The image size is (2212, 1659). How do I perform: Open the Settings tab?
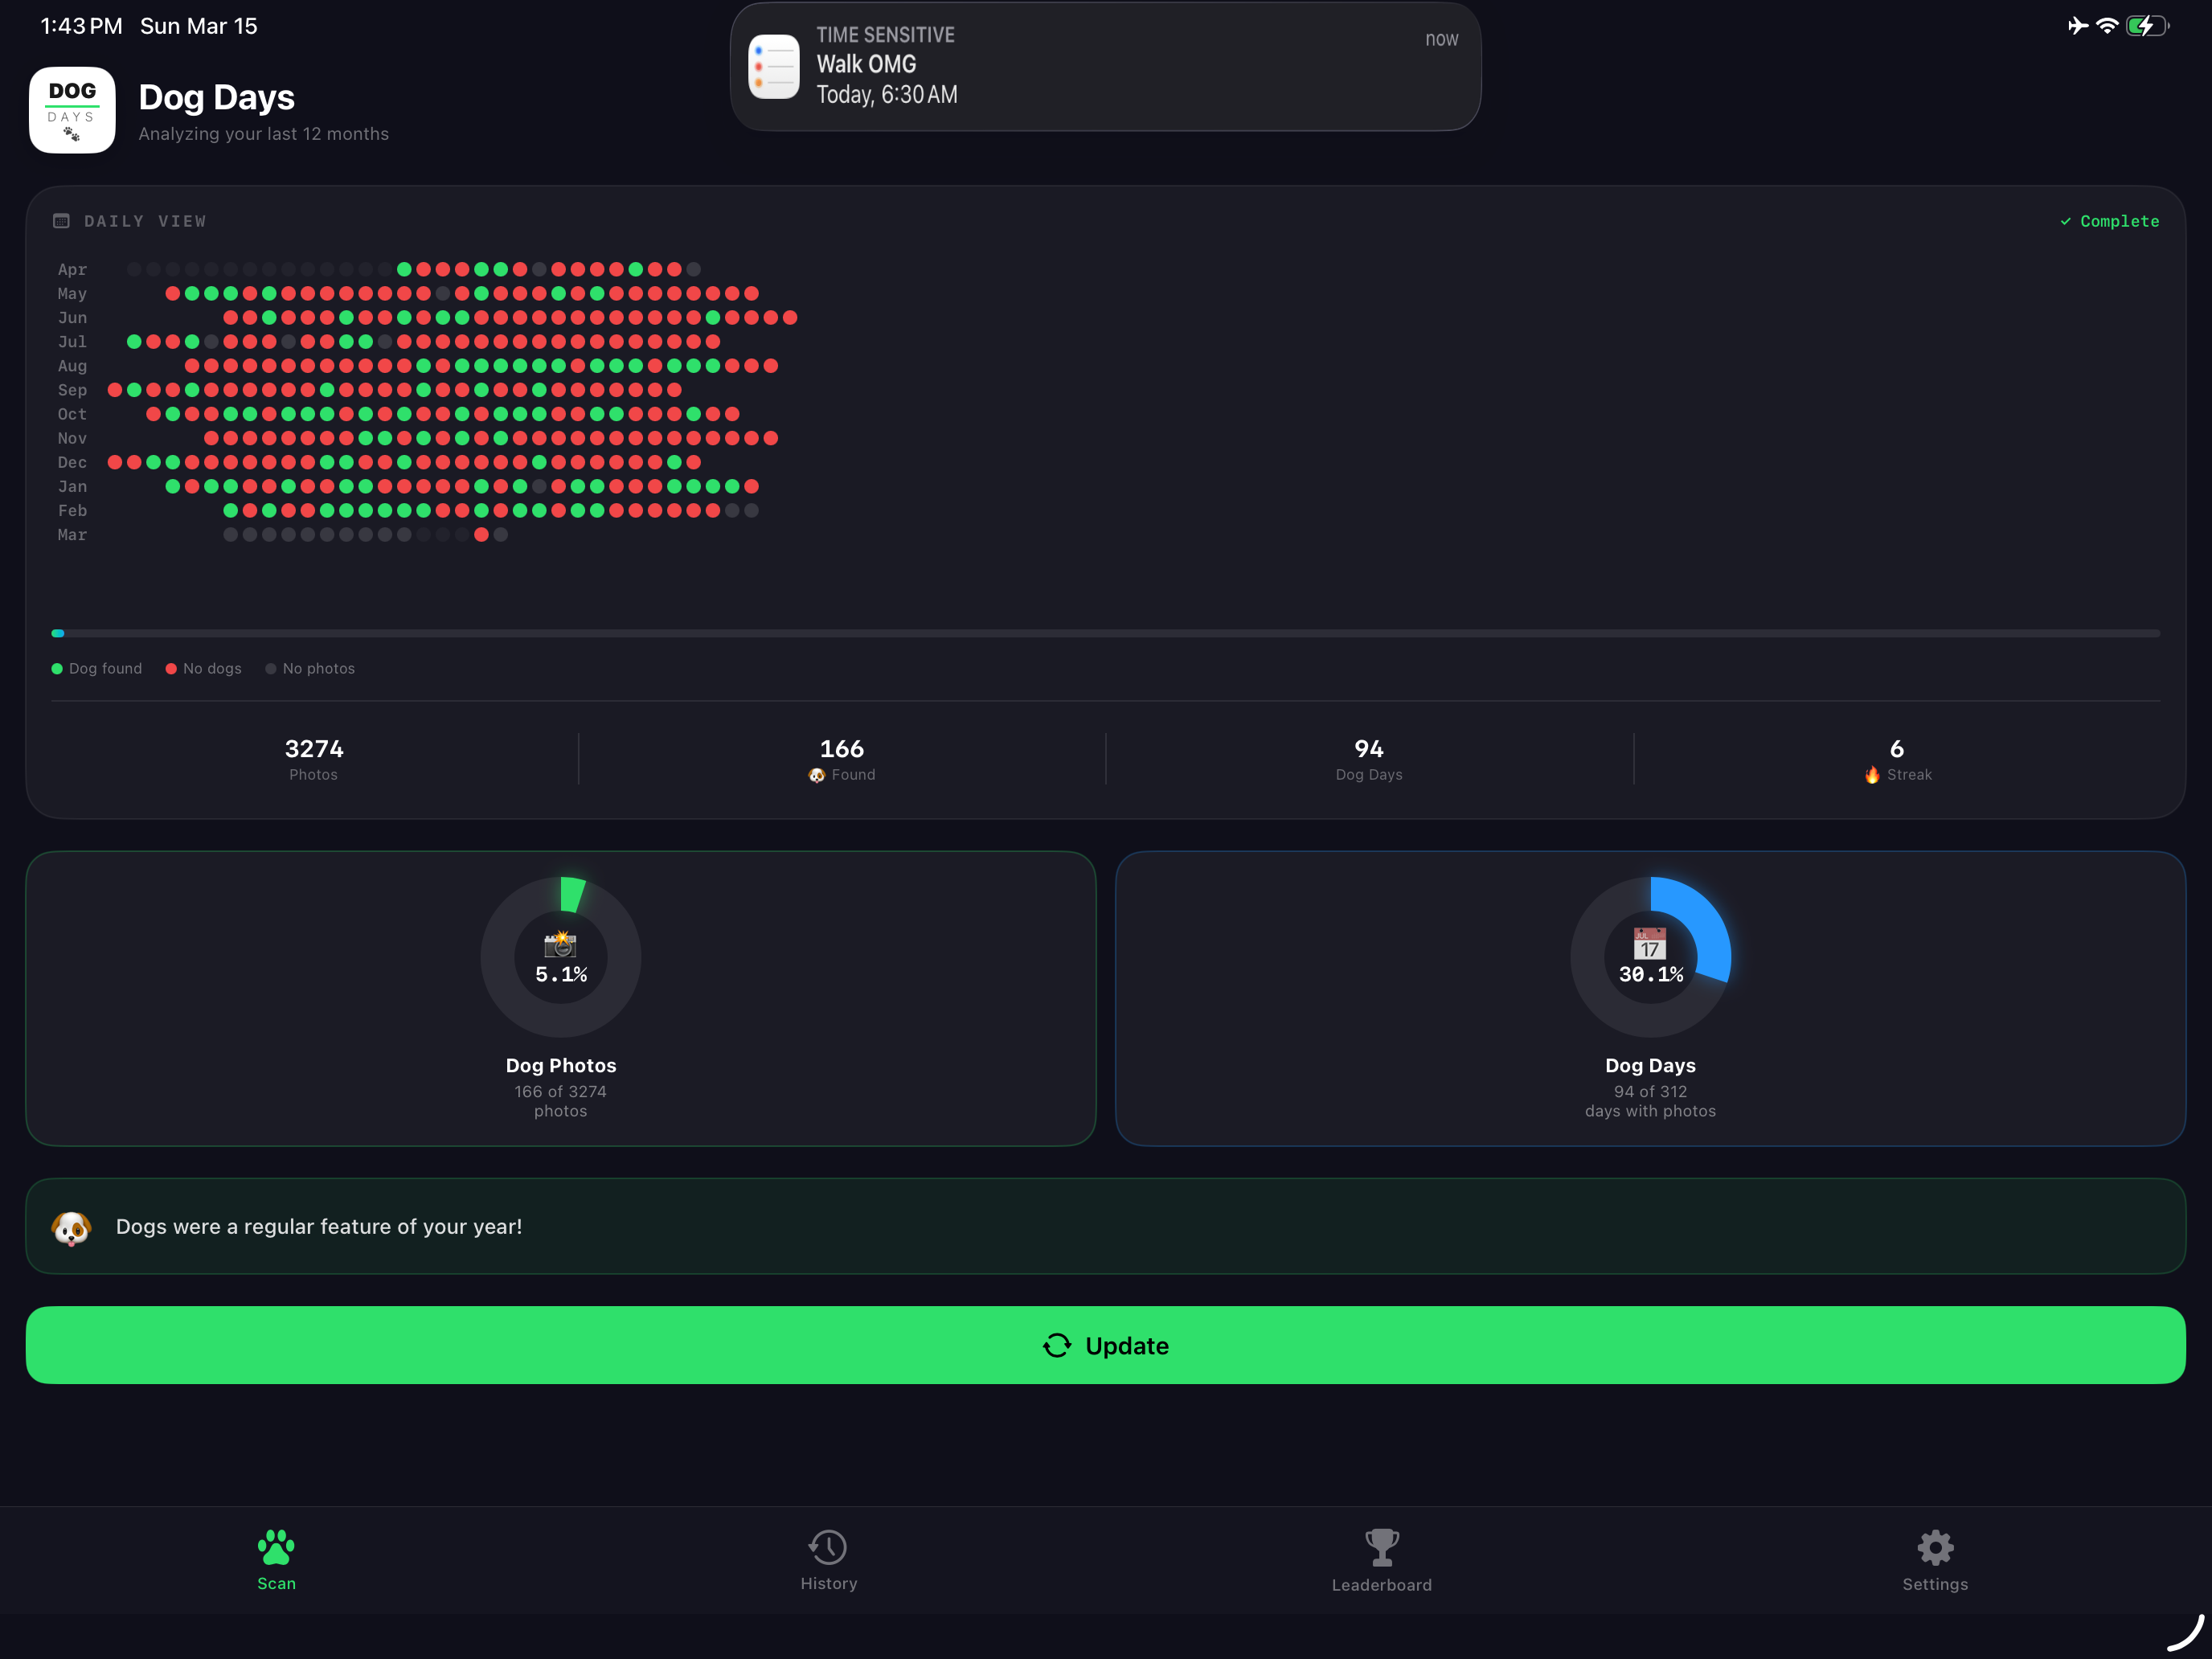click(x=1935, y=1560)
